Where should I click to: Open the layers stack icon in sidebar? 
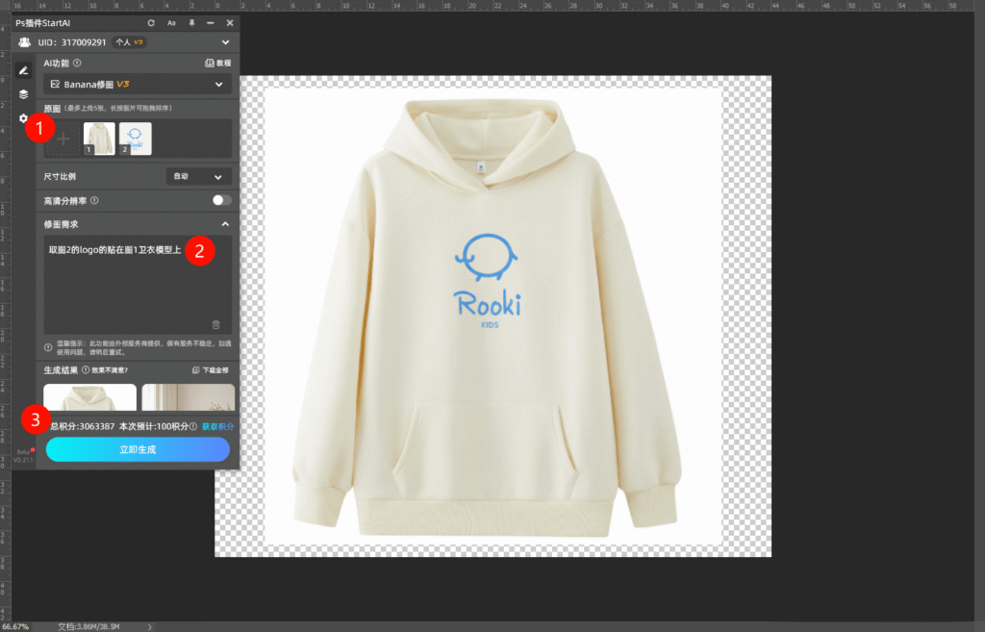(x=24, y=94)
